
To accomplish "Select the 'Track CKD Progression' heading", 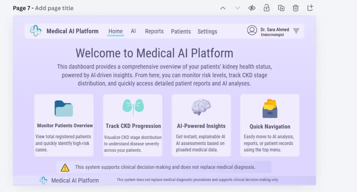I will click(x=133, y=126).
